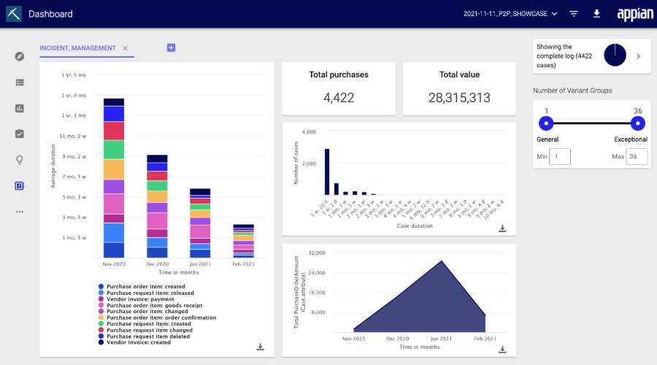Download the average duration stacked chart
Screen dimensions: 657x365
tap(260, 347)
